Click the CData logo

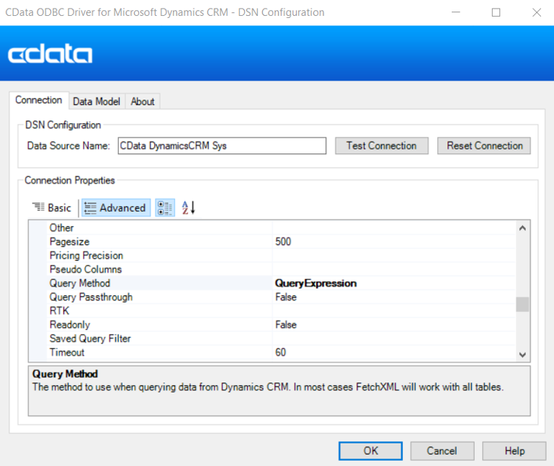click(50, 54)
